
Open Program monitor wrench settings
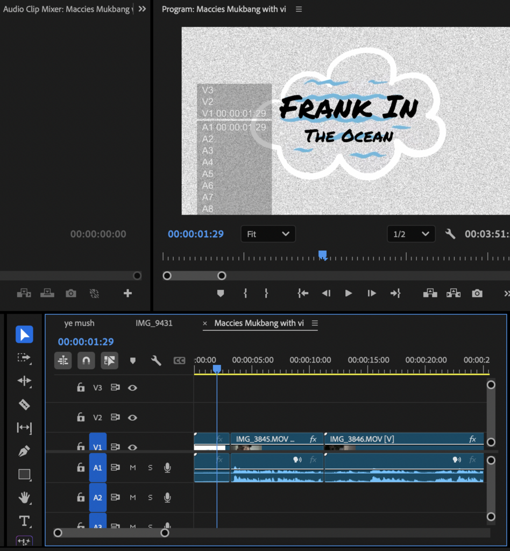pos(450,234)
